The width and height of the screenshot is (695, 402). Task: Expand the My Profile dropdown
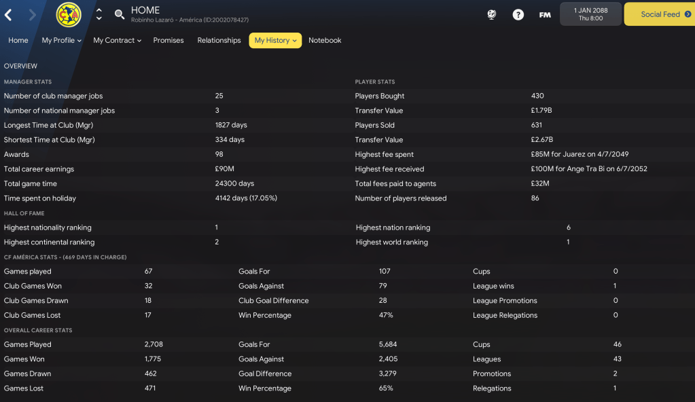pyautogui.click(x=61, y=41)
